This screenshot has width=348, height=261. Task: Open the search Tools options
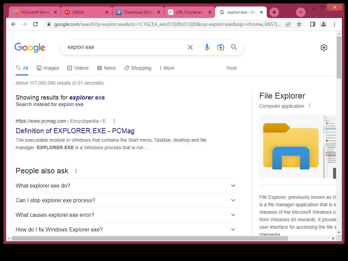tap(231, 68)
